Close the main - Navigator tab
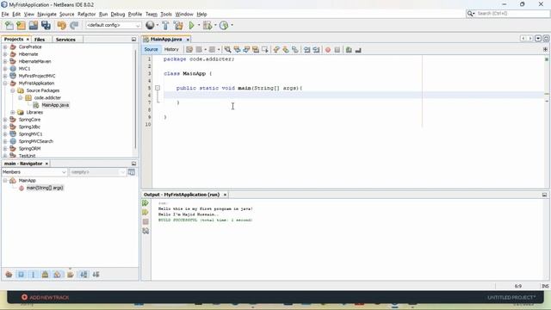Screen dimensions: 551x310 [46, 164]
